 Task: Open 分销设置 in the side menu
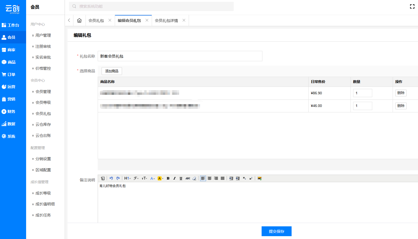(43, 159)
